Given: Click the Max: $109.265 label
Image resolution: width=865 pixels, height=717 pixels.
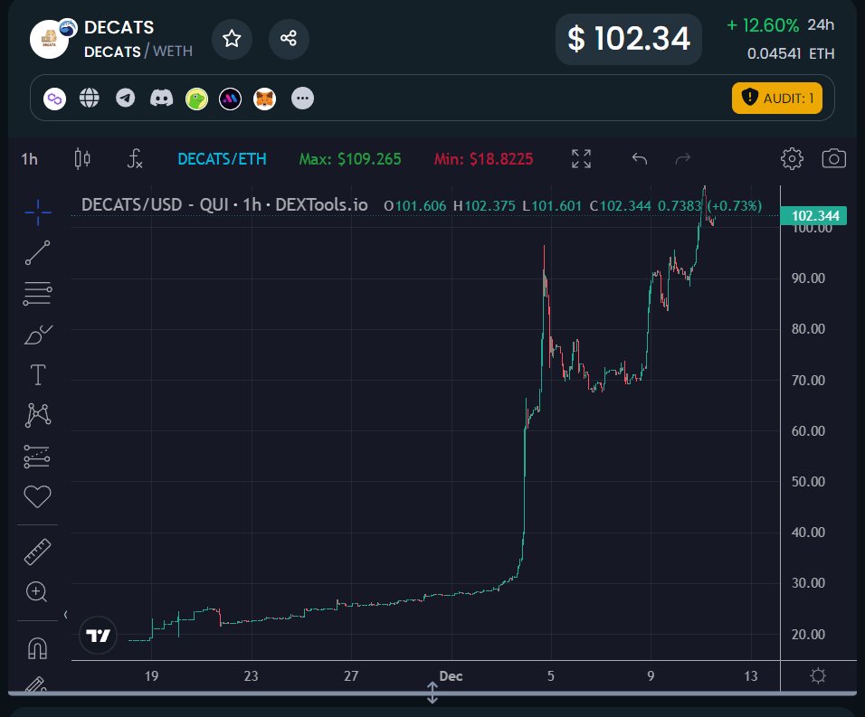Looking at the screenshot, I should [x=350, y=159].
